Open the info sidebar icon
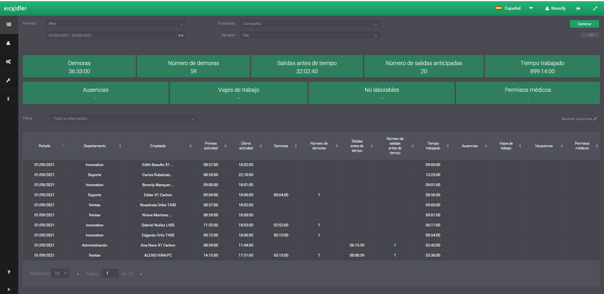 click(x=8, y=99)
